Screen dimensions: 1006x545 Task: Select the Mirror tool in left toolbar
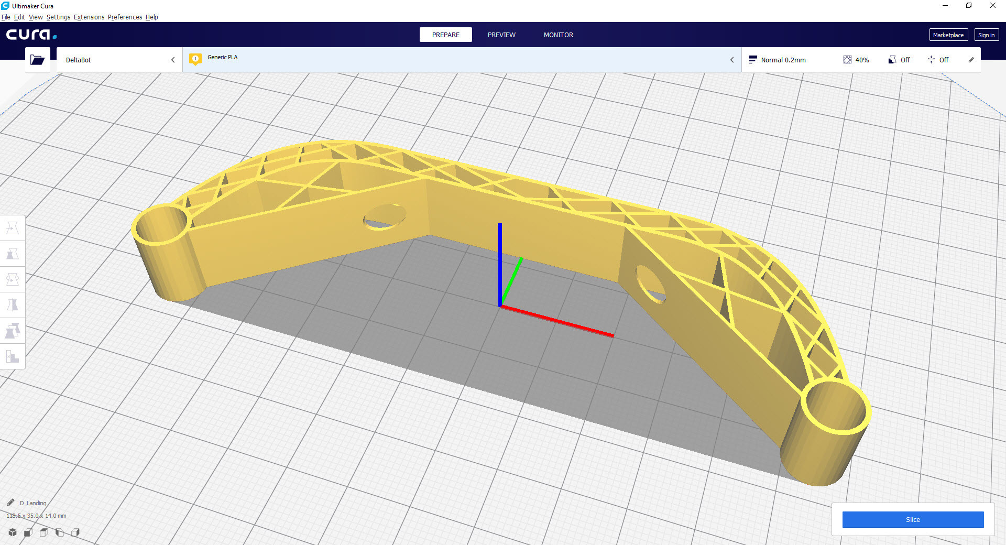(13, 305)
